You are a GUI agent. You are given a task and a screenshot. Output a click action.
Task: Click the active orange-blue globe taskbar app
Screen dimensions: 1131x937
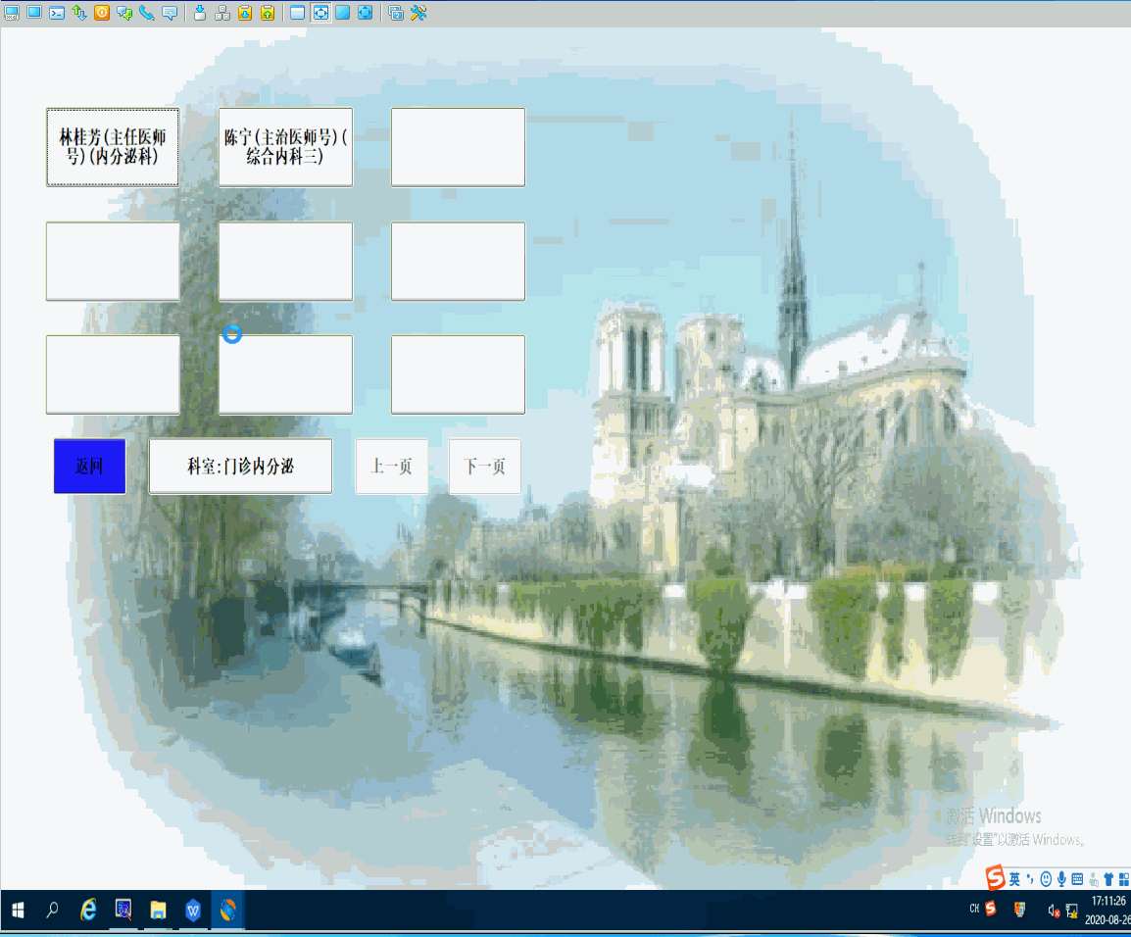(228, 911)
